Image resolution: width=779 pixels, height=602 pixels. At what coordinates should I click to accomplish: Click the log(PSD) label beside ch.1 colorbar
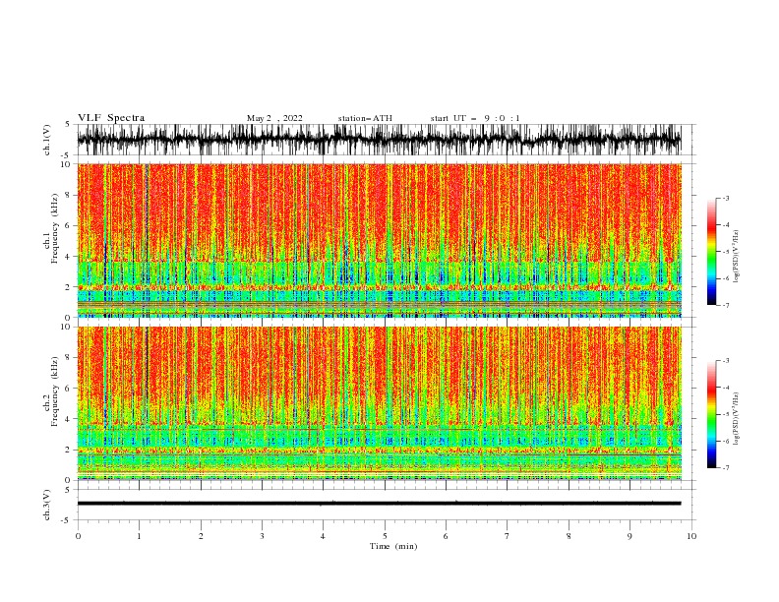coord(737,257)
